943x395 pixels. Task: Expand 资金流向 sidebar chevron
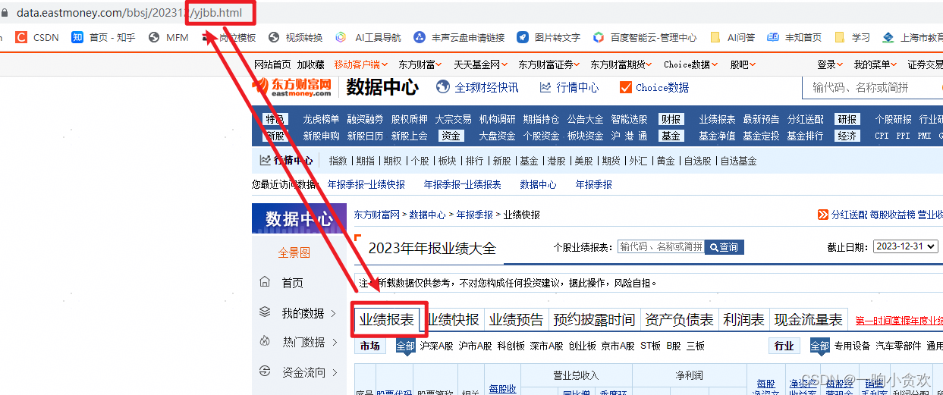tap(334, 372)
